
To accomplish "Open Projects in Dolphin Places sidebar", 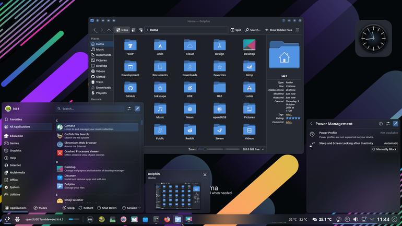I will (x=101, y=93).
